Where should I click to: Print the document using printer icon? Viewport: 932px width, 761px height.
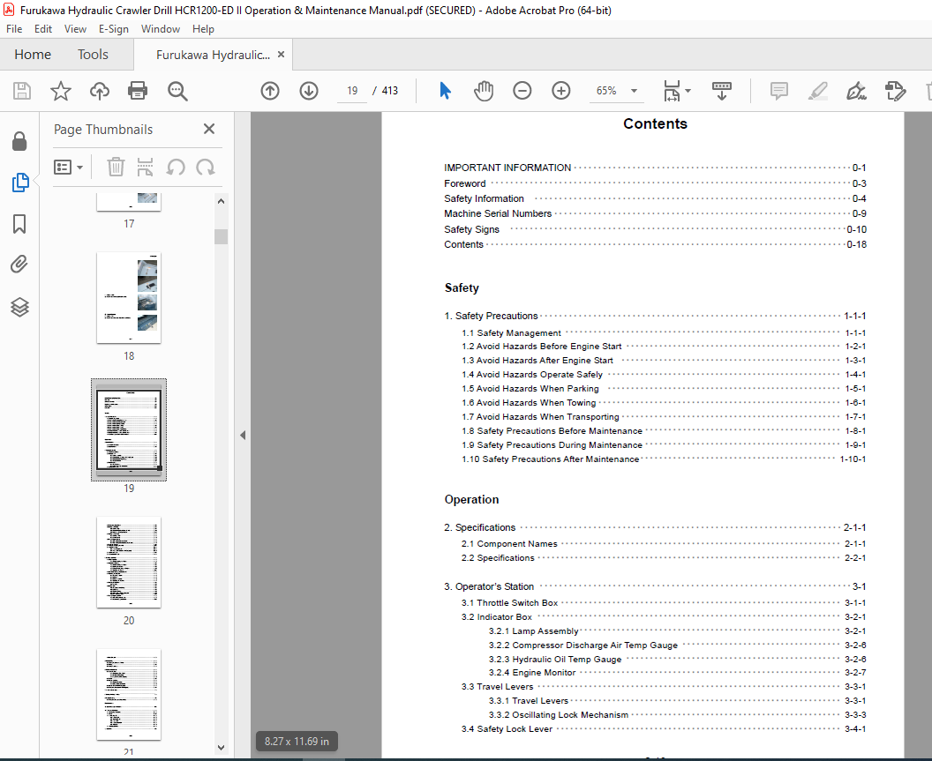click(138, 91)
